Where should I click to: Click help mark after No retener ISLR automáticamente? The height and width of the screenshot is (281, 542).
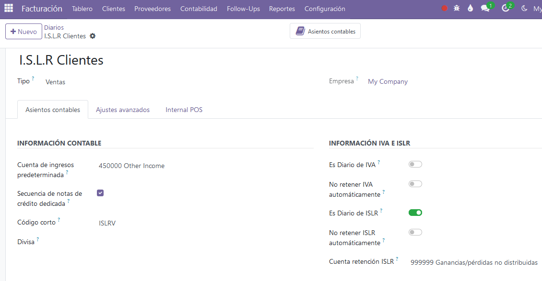[x=384, y=240]
